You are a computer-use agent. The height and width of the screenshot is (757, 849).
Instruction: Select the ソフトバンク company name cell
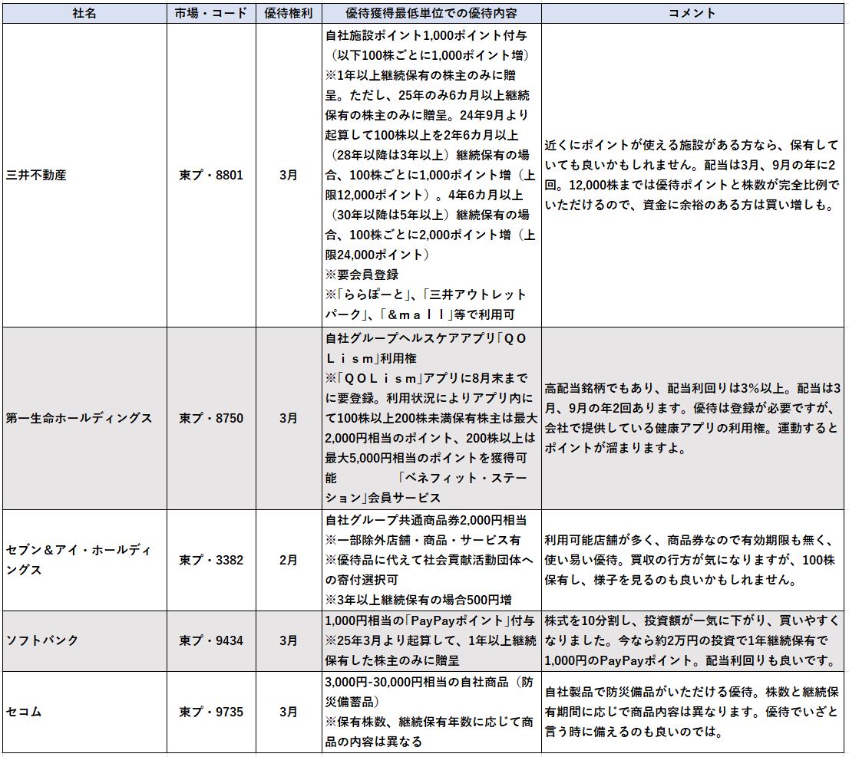pyautogui.click(x=84, y=640)
